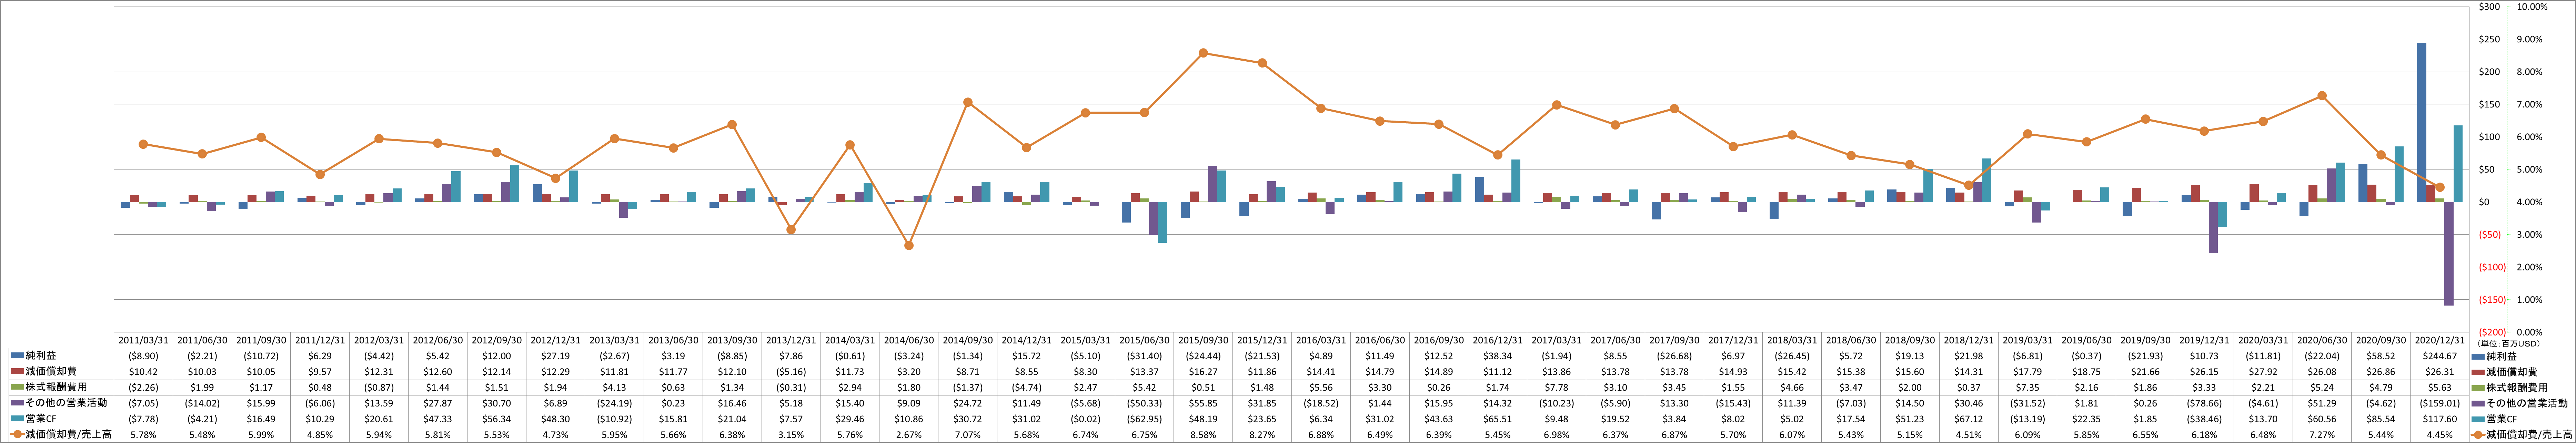Click the operating CF cell $56.34
The height and width of the screenshot is (443, 2576).
pyautogui.click(x=497, y=419)
